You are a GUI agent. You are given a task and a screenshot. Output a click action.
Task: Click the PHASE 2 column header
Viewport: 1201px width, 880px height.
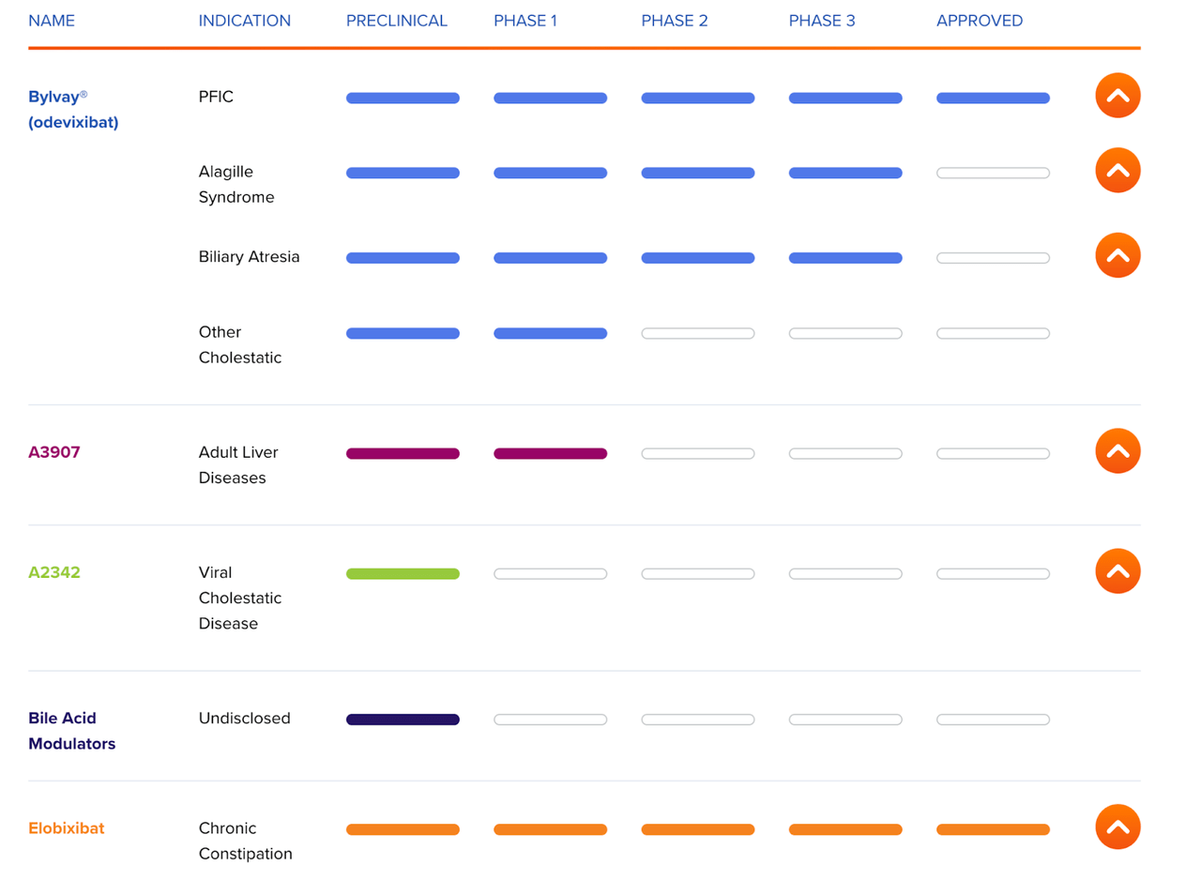pos(675,21)
